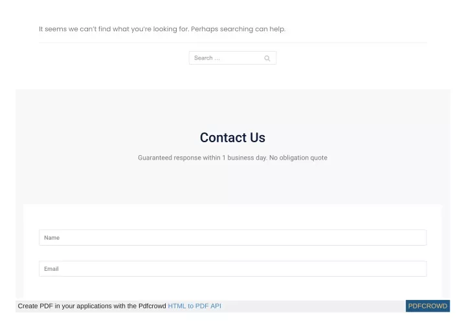Click the magnifying glass search icon
The image size is (466, 329).
[267, 58]
